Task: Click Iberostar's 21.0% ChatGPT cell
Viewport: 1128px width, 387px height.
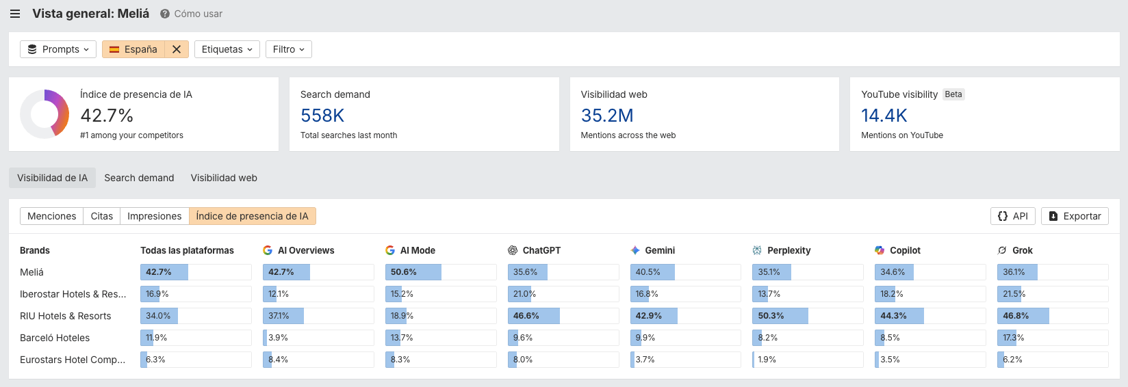Action: coord(563,294)
